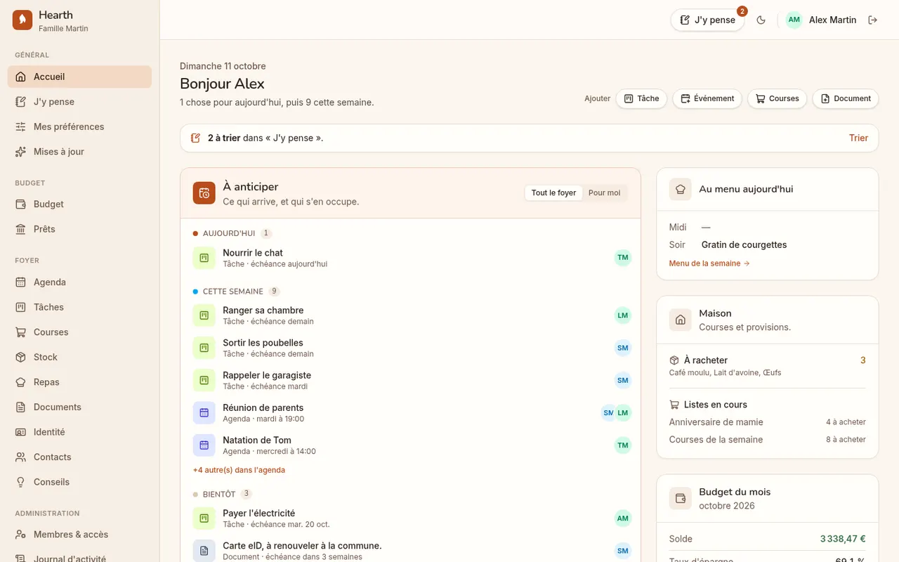Click the calendar icon beside Réunion de parents

[x=204, y=413]
